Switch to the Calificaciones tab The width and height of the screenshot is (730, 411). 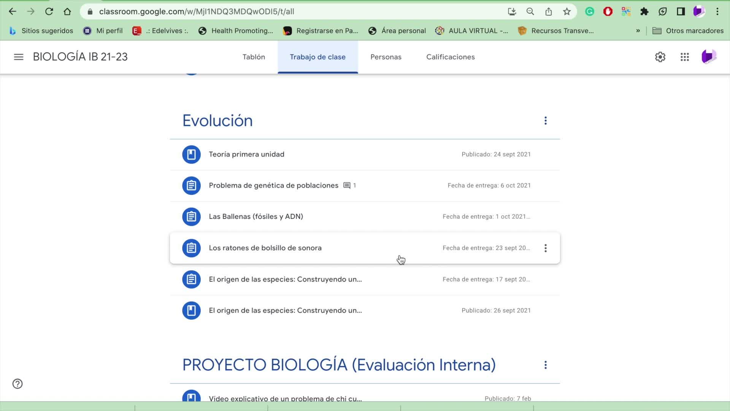click(x=450, y=57)
